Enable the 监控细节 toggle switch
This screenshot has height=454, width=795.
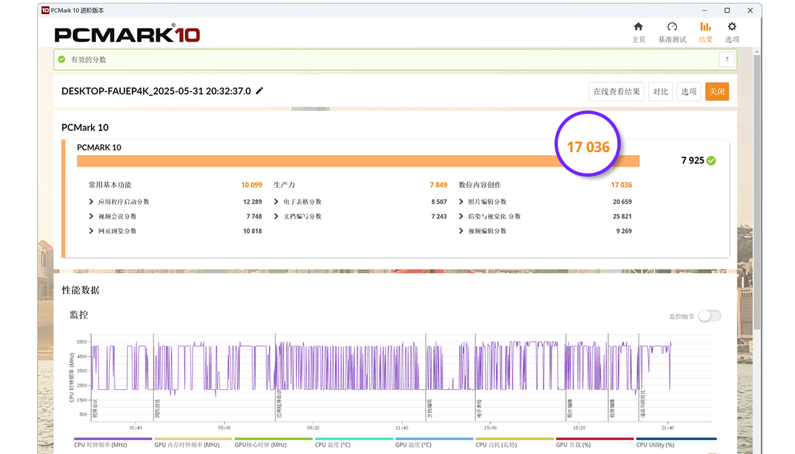point(708,316)
